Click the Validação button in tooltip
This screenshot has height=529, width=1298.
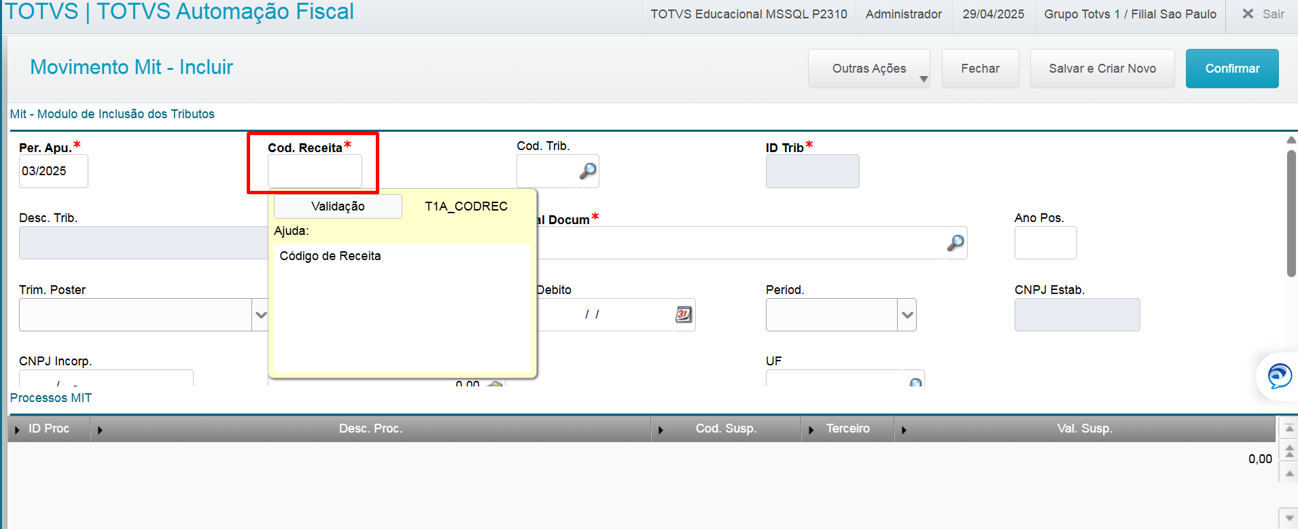pos(338,206)
